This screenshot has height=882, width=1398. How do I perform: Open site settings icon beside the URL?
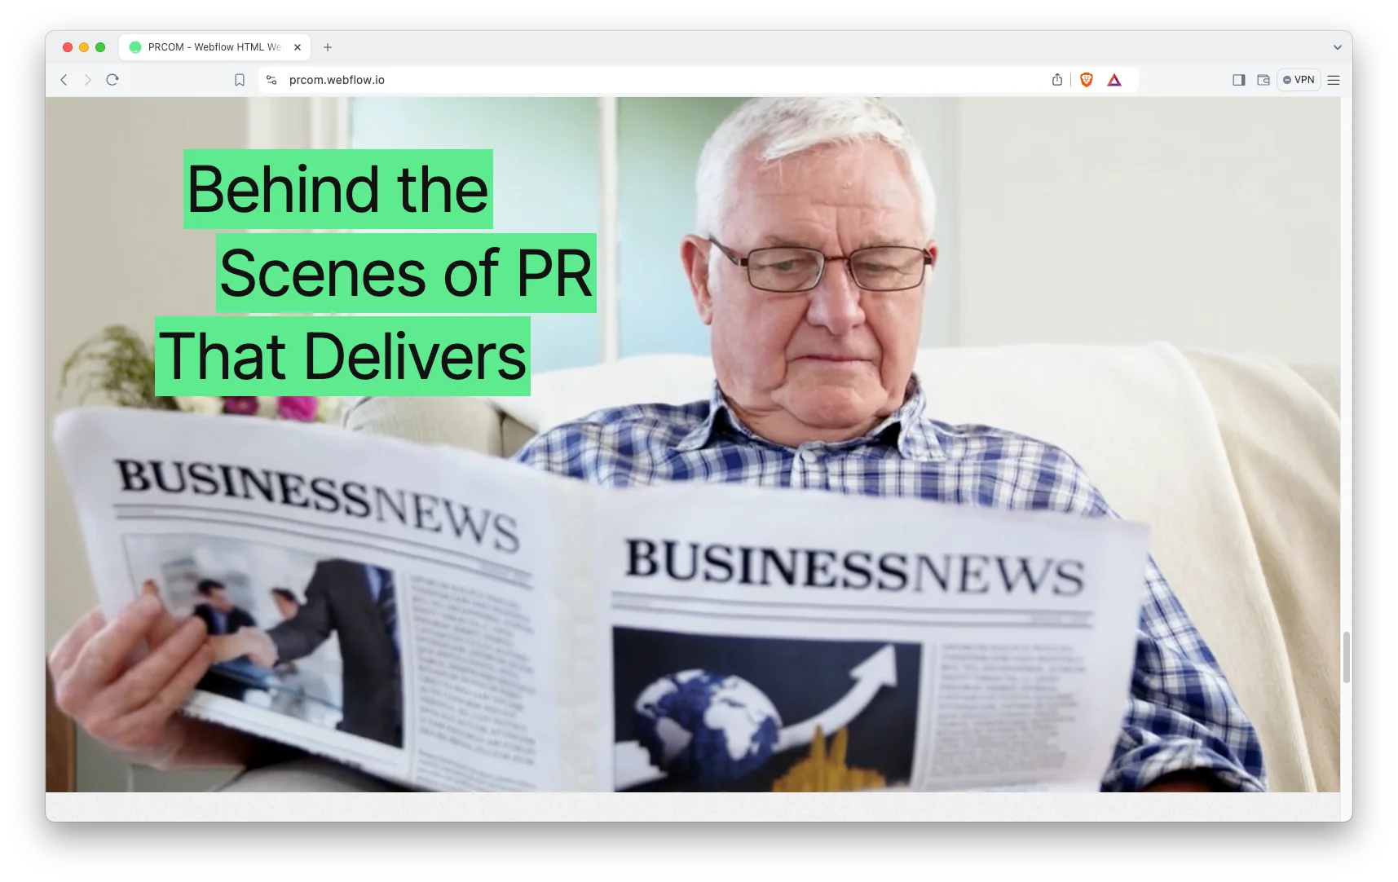pyautogui.click(x=272, y=80)
